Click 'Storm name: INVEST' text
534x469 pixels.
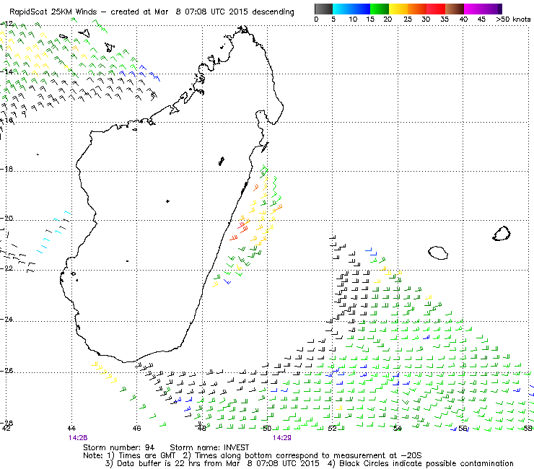tap(209, 447)
